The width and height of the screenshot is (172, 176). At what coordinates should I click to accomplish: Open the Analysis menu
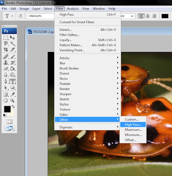point(73,9)
